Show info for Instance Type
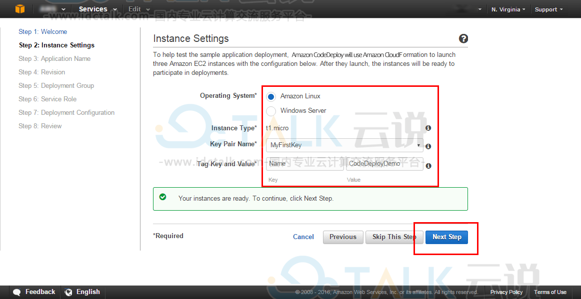This screenshot has height=299, width=581. pos(428,128)
